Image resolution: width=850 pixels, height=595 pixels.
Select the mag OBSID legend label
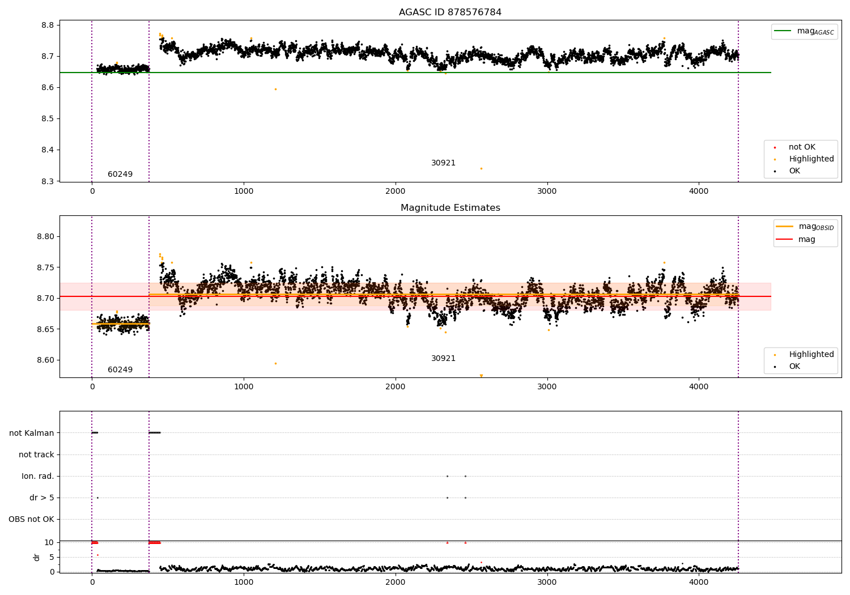pyautogui.click(x=817, y=227)
